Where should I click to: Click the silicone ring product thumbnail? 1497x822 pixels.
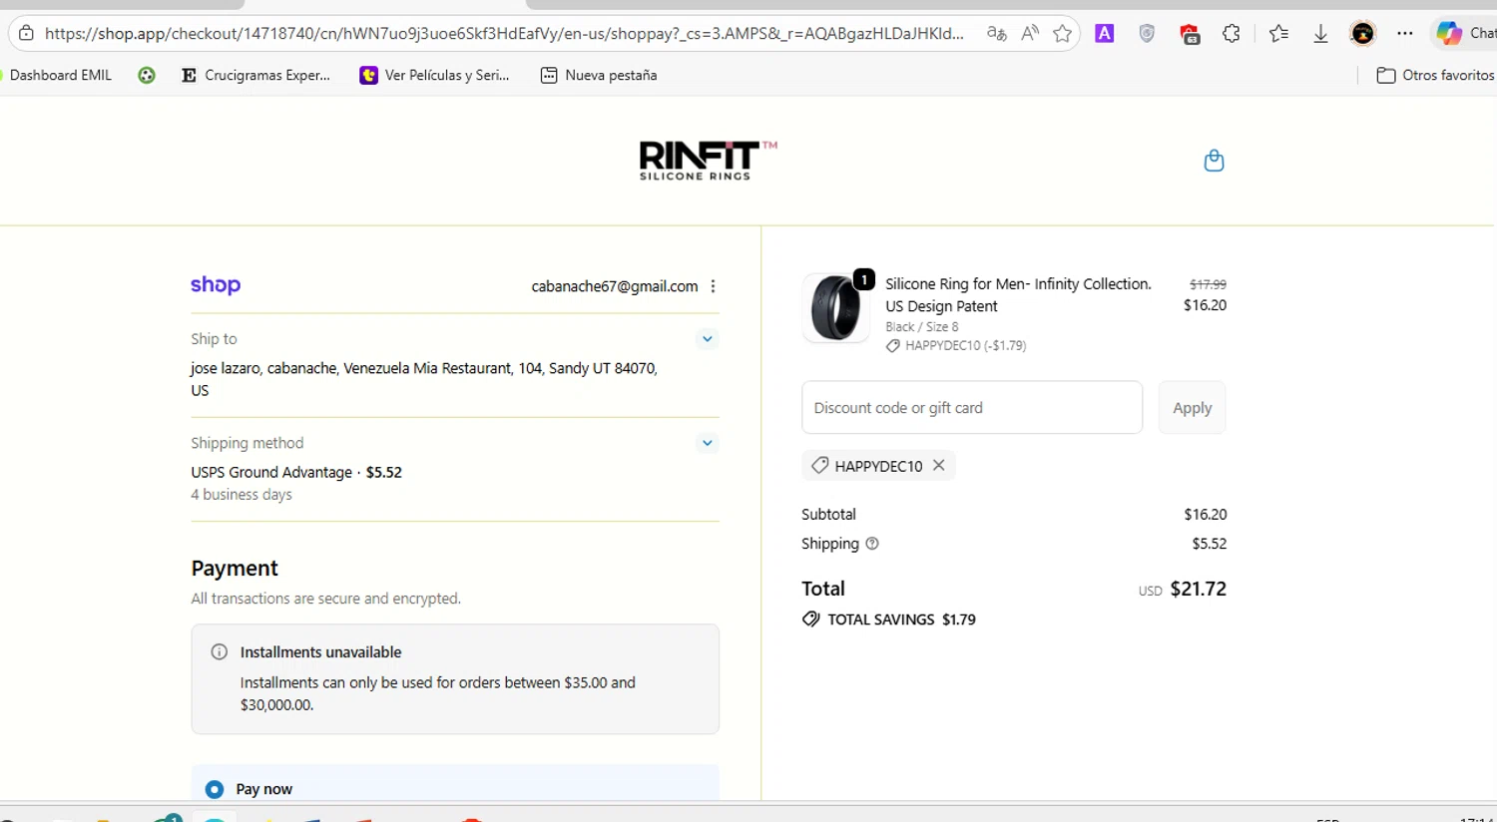coord(835,308)
